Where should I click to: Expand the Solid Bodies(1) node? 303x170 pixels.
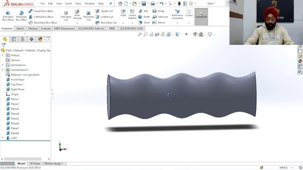(x=3, y=70)
